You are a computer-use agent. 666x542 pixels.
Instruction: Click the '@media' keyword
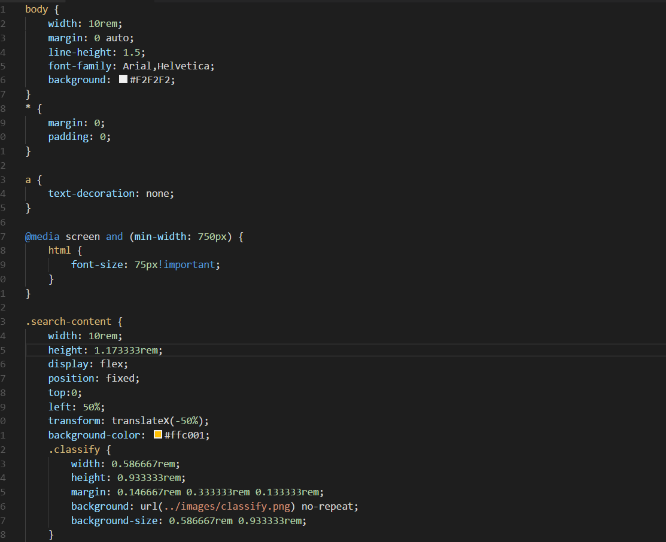[x=42, y=236]
